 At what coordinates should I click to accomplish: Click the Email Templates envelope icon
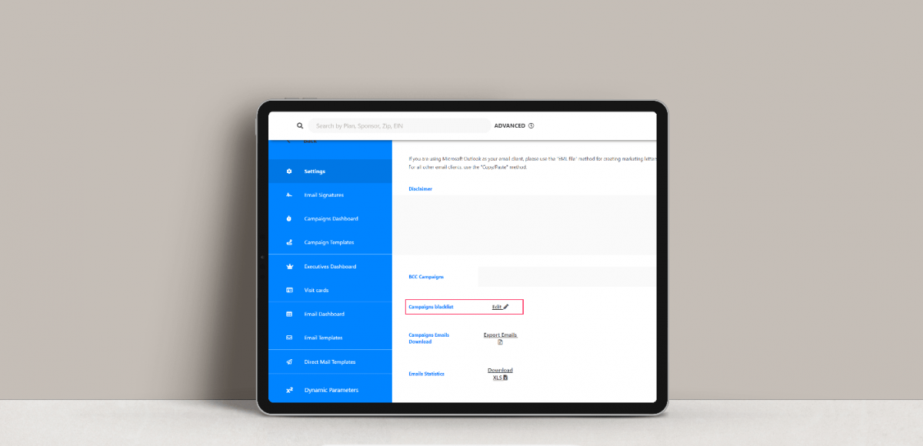click(289, 338)
